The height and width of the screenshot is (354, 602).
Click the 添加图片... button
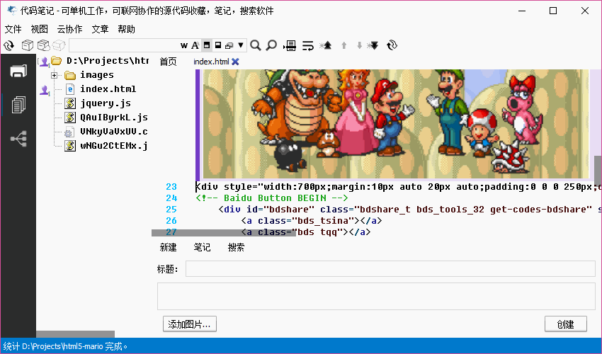[190, 324]
